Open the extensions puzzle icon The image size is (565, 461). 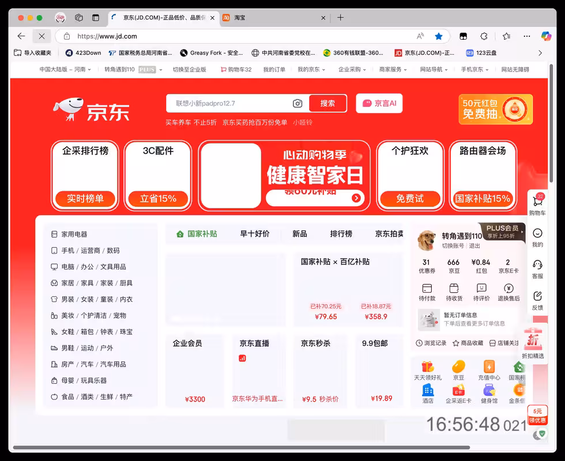point(484,36)
